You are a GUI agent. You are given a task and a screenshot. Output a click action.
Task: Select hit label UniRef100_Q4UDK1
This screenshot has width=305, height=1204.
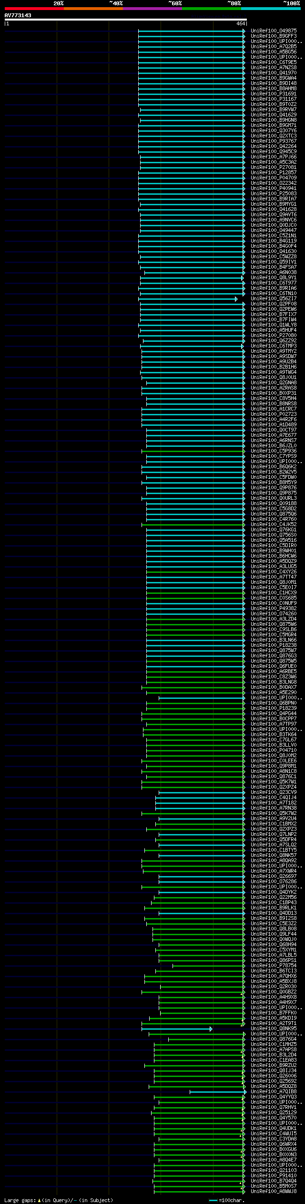pos(274,1128)
